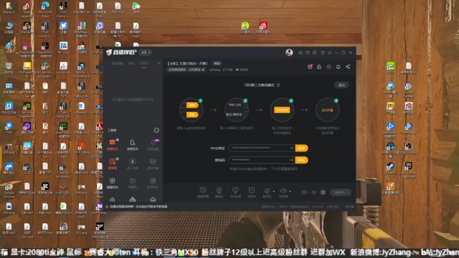Click the unlock padlock icon
Screen dimensions: 459x258
(x=319, y=67)
